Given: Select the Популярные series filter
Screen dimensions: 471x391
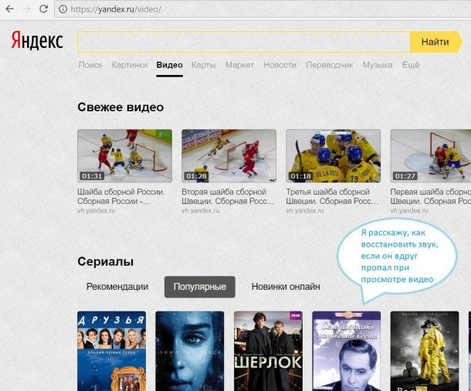Looking at the screenshot, I should click(200, 287).
